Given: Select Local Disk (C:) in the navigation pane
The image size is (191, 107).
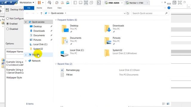Looking at the screenshot, I should (x=40, y=44).
